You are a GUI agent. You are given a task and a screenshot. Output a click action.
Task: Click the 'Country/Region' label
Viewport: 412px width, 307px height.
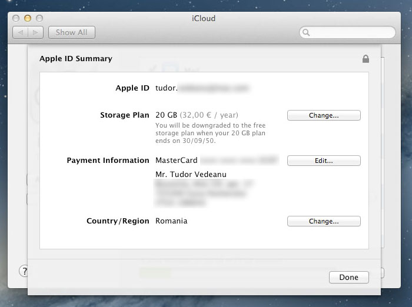pos(118,221)
